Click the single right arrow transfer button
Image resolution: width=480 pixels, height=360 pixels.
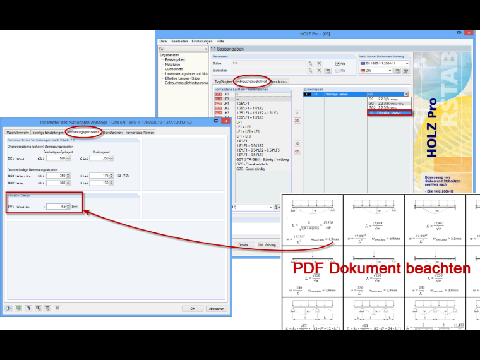297,113
